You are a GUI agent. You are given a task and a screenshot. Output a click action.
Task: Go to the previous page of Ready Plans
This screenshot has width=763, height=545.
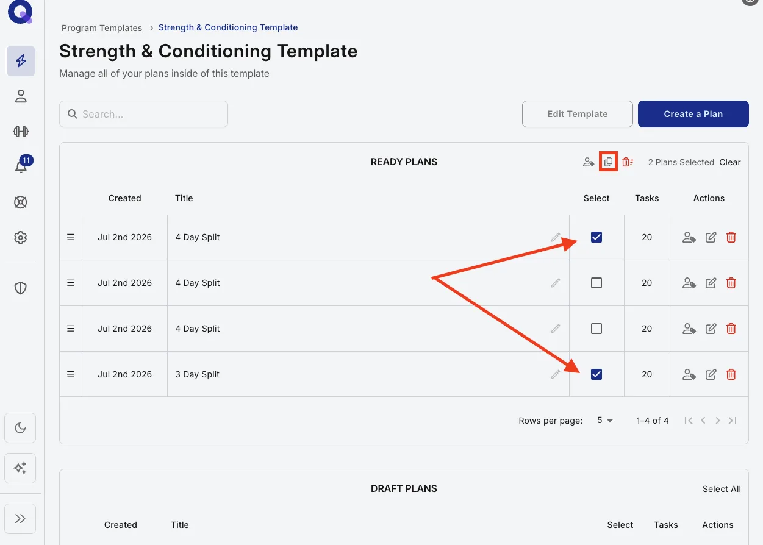click(x=703, y=421)
